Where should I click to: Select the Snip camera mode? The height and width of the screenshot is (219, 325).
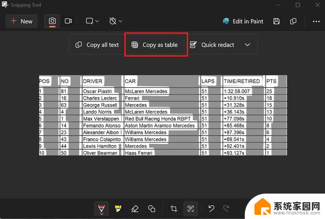click(52, 21)
